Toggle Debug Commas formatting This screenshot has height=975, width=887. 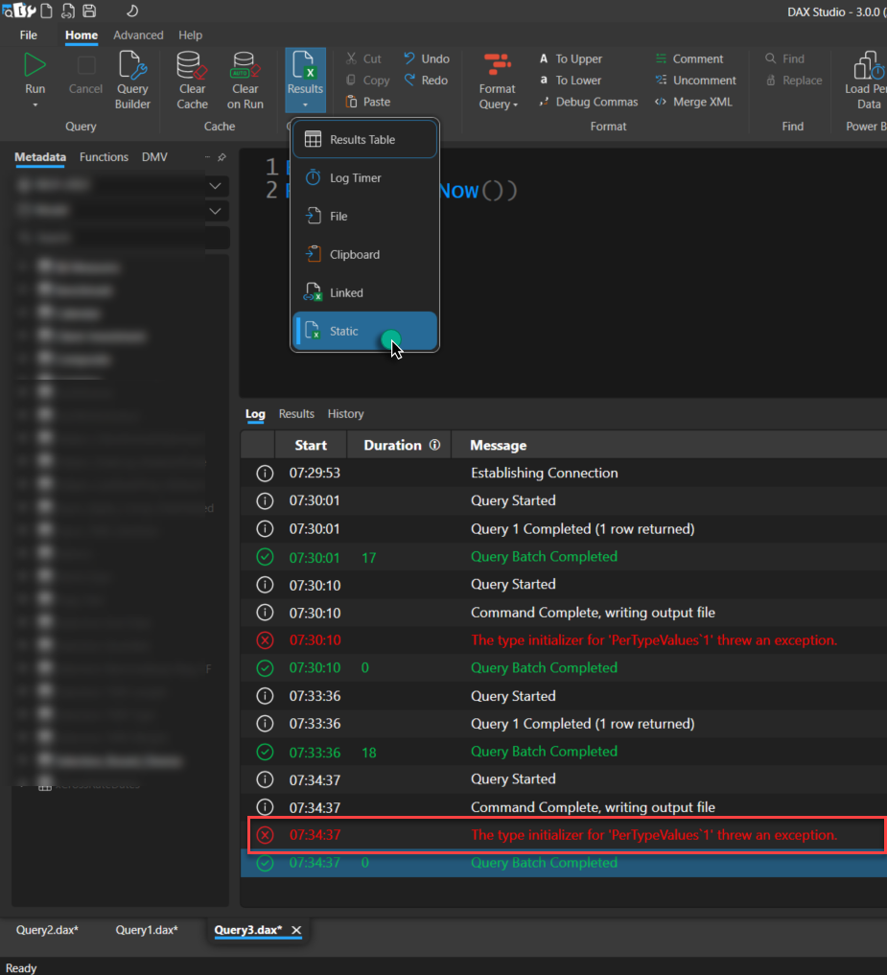pos(588,102)
